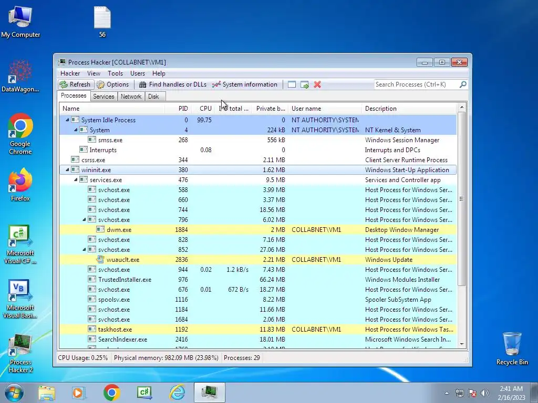Click the volume speaker tray icon
The height and width of the screenshot is (403, 538).
(484, 393)
